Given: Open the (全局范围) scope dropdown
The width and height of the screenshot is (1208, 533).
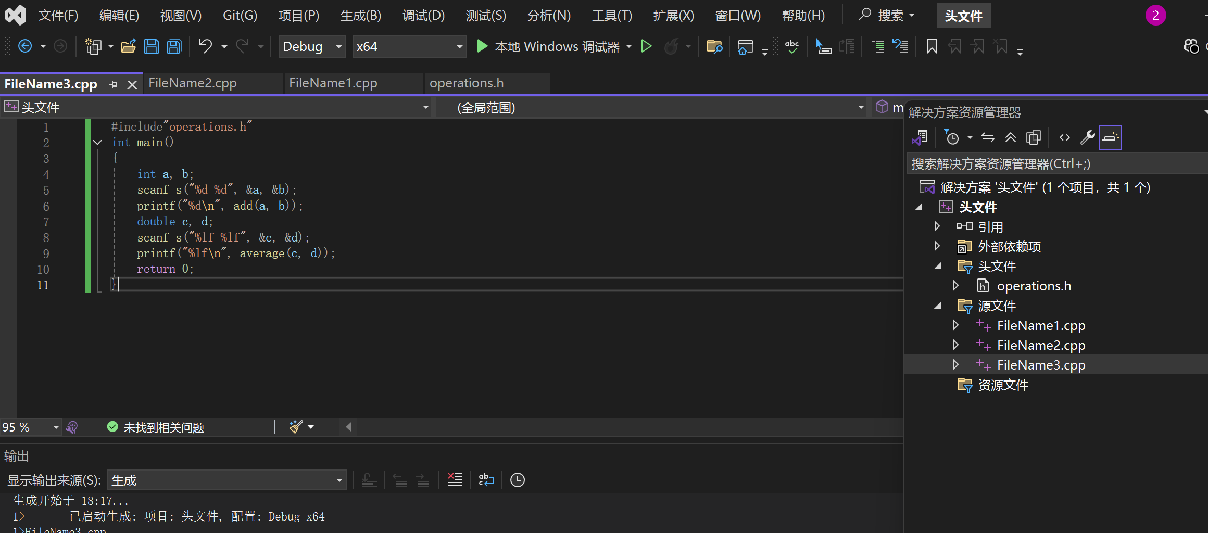Looking at the screenshot, I should [651, 107].
